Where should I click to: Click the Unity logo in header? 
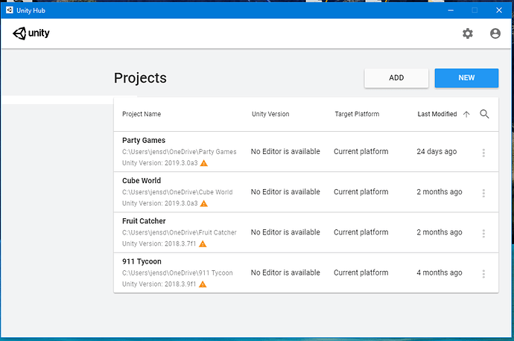(31, 34)
